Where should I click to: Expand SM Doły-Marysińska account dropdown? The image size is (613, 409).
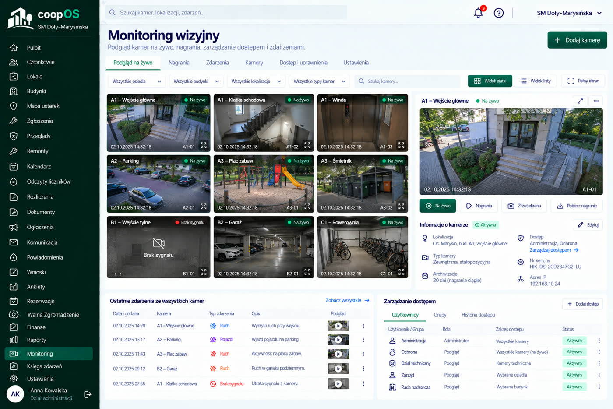[x=569, y=13]
